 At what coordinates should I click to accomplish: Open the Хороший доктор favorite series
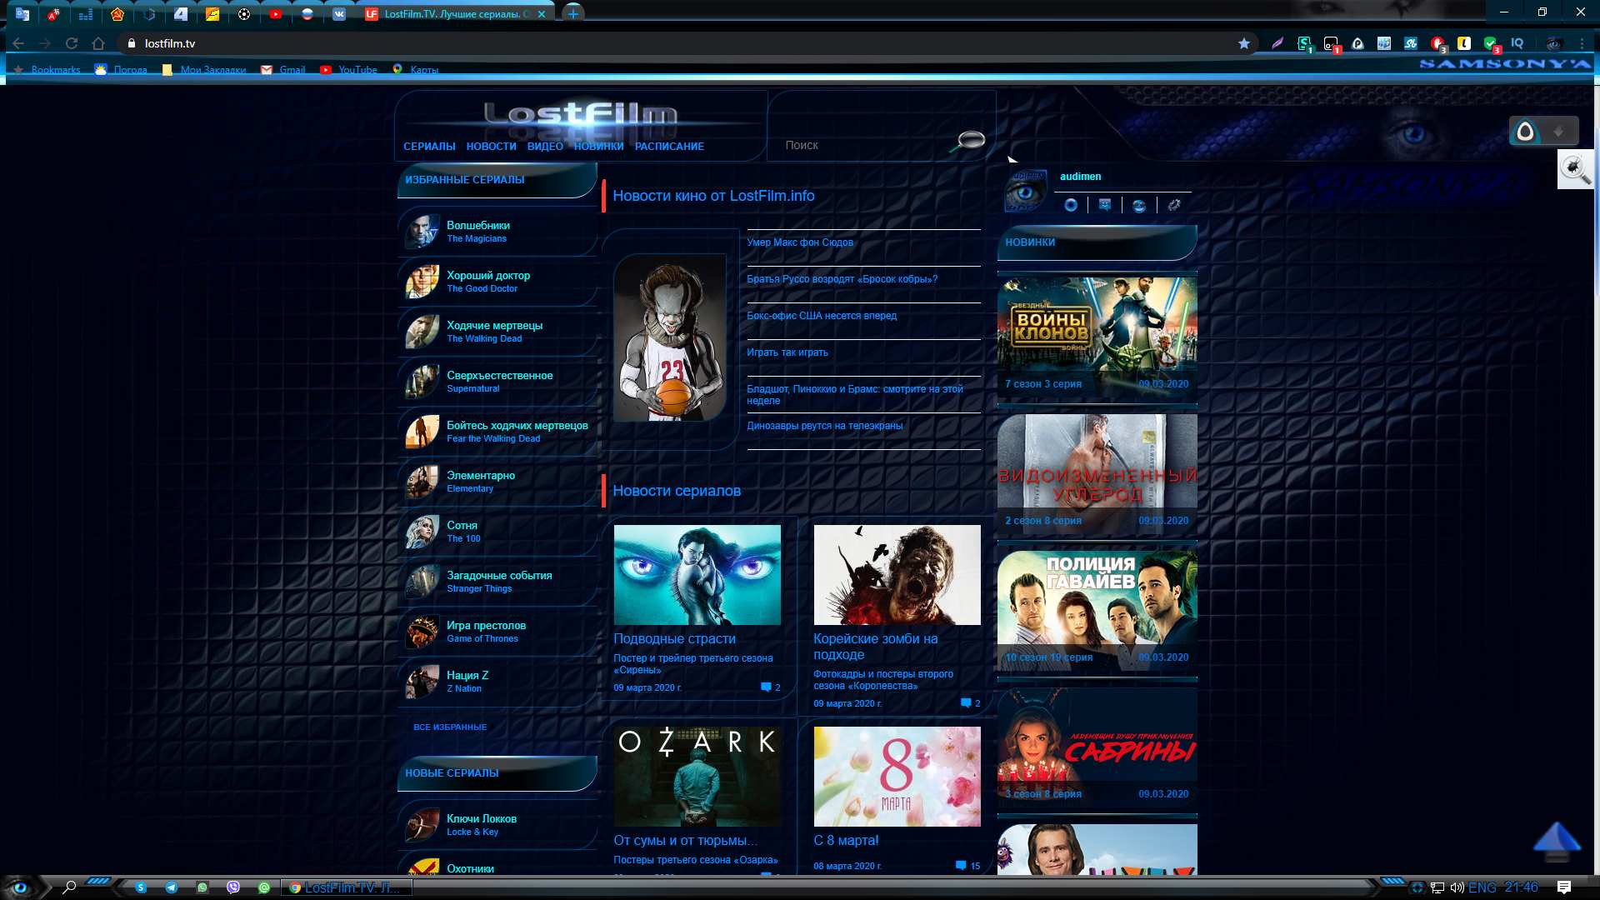[x=488, y=276]
